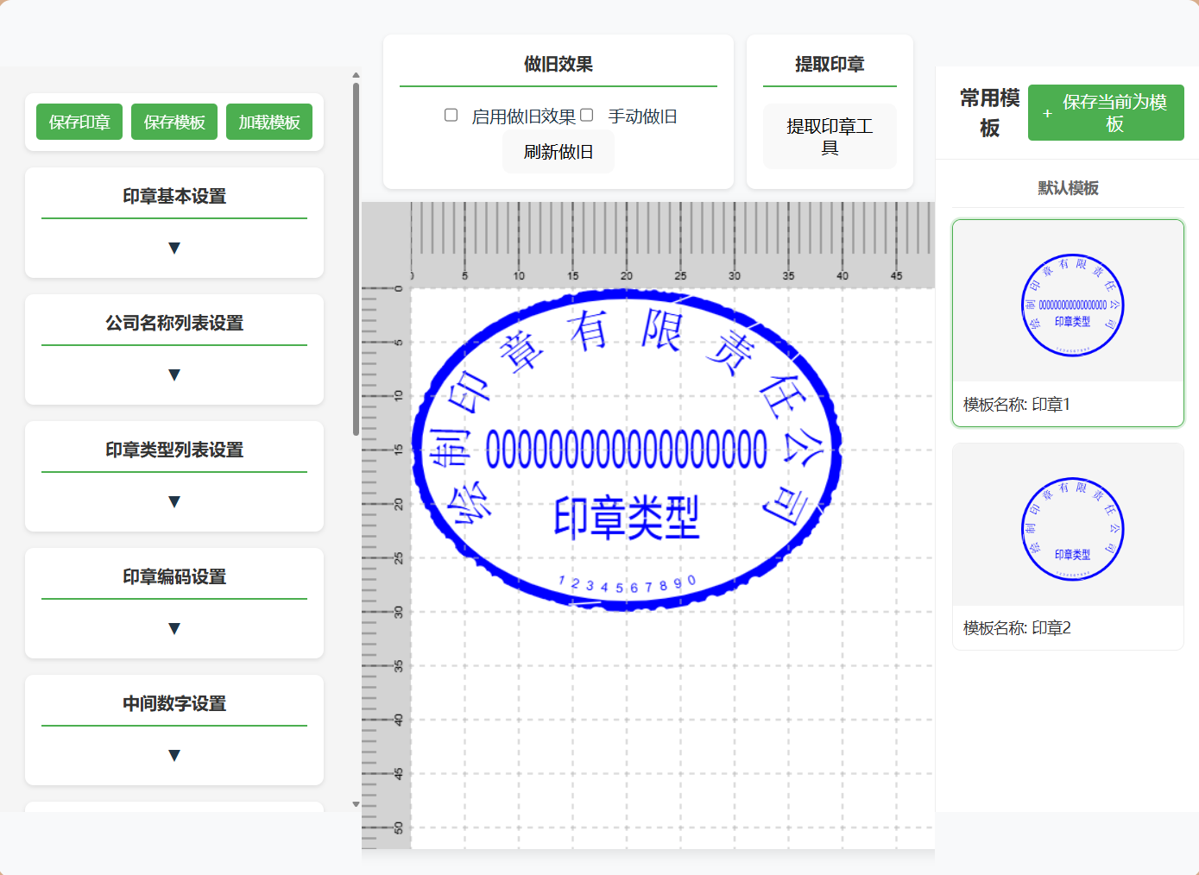
Task: Click the 加载模板 button
Action: point(268,122)
